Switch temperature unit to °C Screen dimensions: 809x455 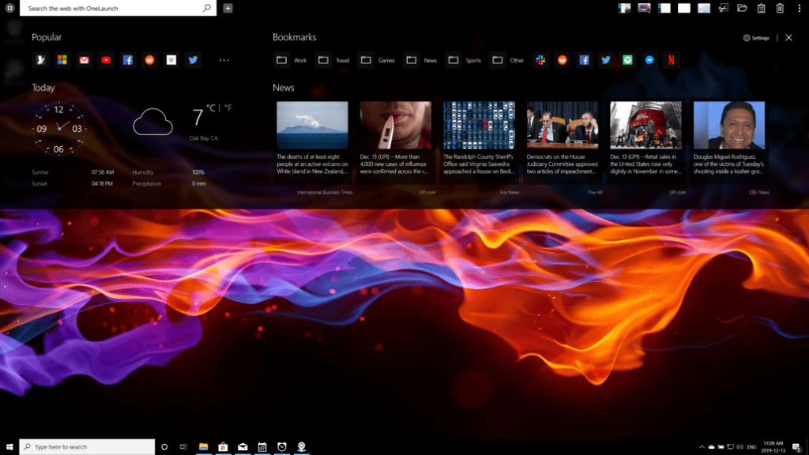(x=211, y=107)
